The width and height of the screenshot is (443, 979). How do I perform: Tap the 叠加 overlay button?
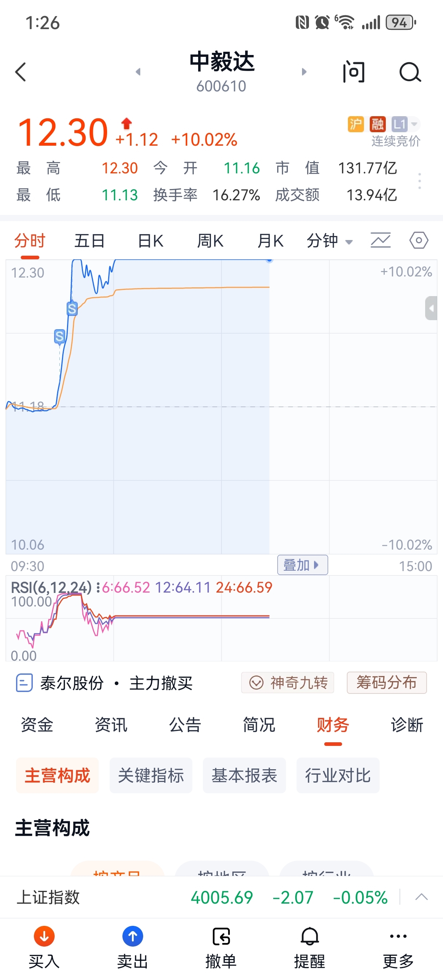tap(302, 565)
